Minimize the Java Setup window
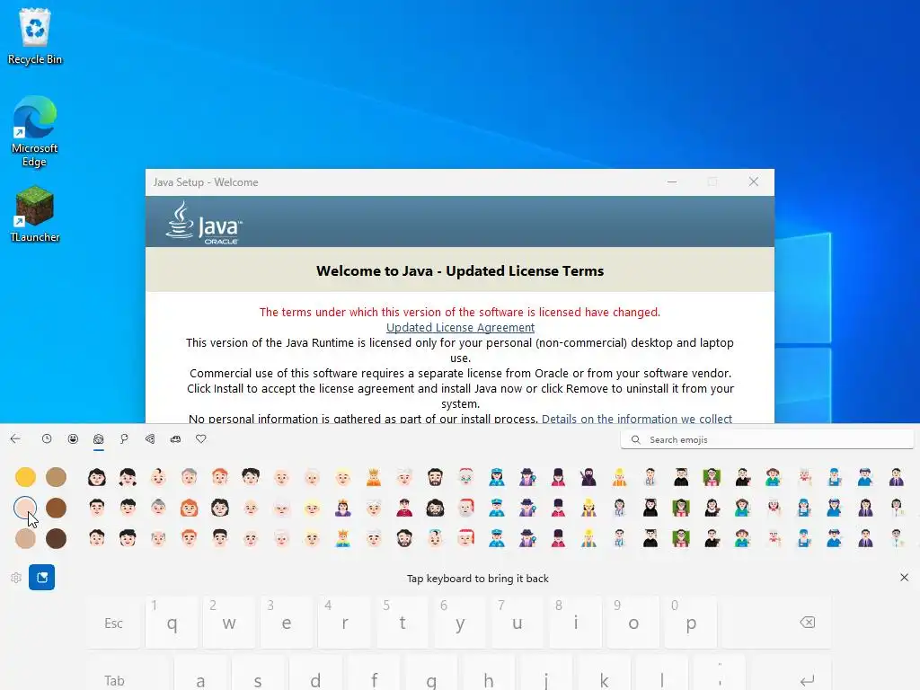 pos(672,181)
